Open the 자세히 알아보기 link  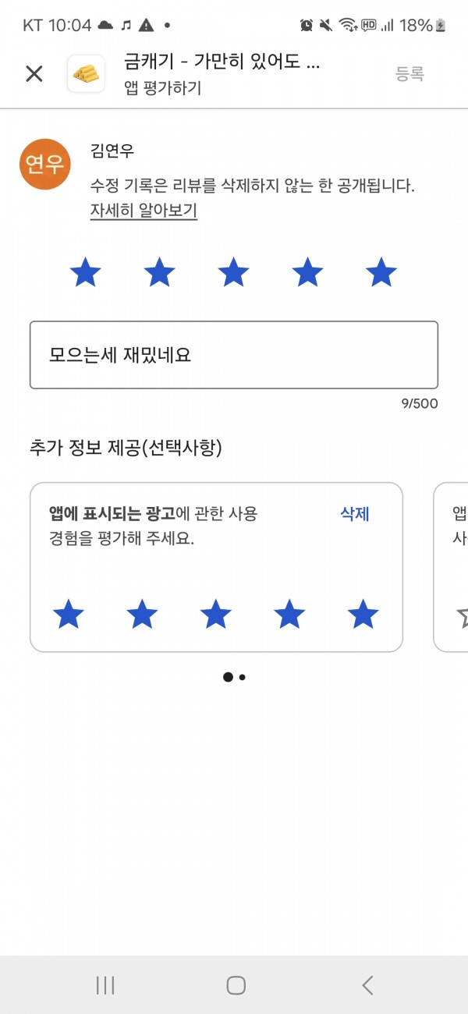pyautogui.click(x=144, y=211)
